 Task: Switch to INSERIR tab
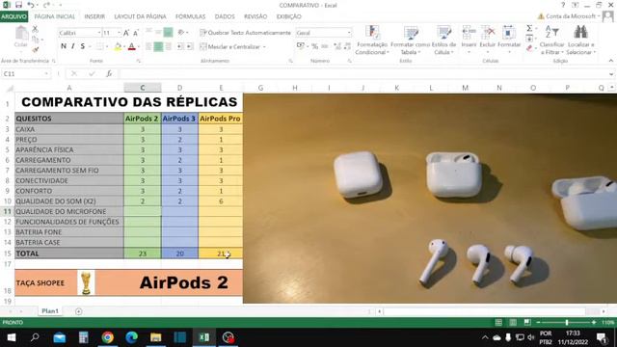tap(94, 16)
